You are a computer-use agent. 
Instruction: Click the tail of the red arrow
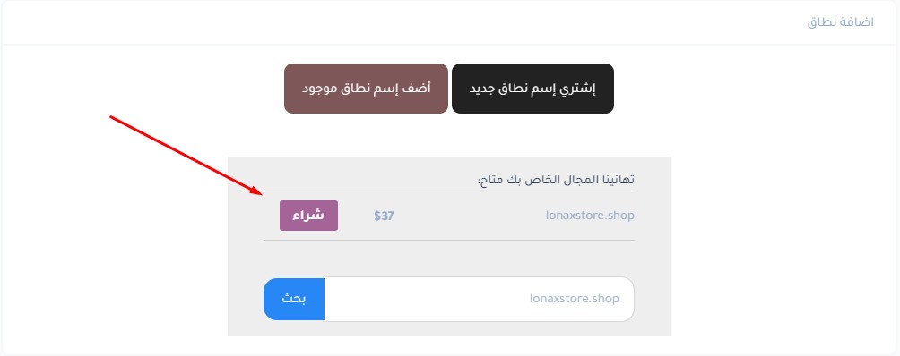pos(111,117)
